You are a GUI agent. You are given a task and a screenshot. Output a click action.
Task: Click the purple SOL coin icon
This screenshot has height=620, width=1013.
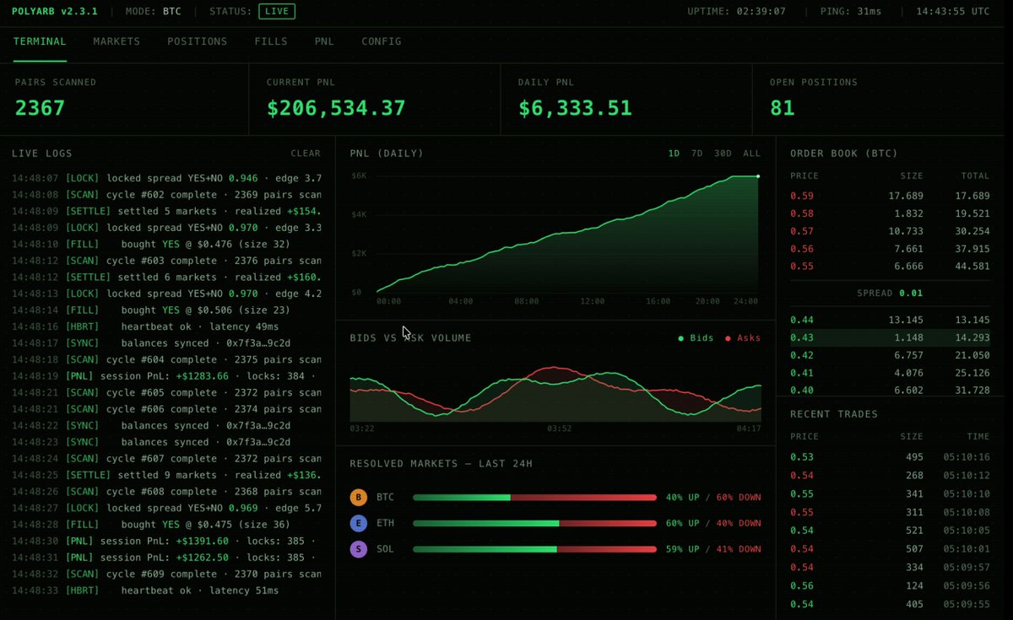pyautogui.click(x=358, y=549)
